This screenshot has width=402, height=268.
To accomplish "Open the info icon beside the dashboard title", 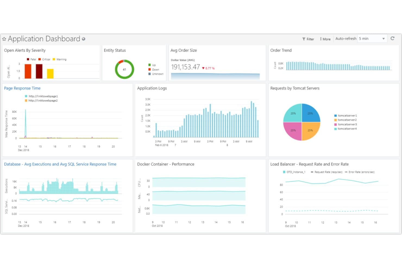I will tap(84, 39).
